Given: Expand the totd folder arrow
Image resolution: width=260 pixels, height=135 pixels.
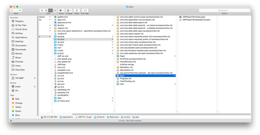Looking at the screenshot, I should (175, 84).
